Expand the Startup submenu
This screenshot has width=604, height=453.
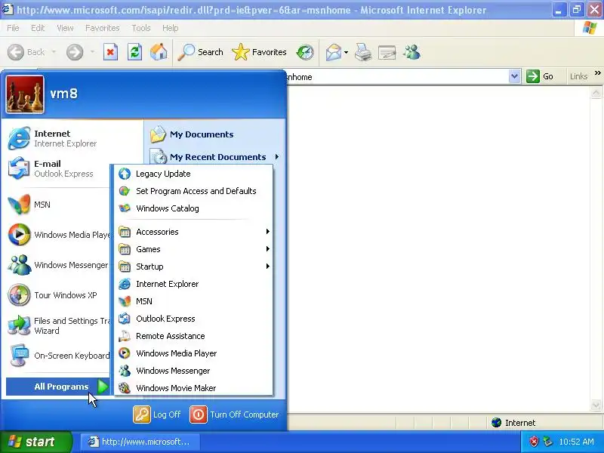click(194, 267)
